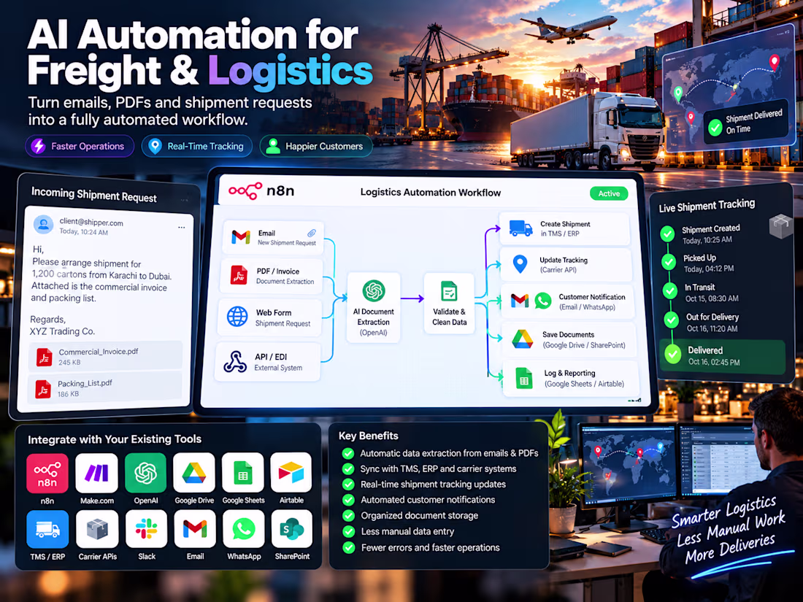Click the Happier Customers pill
The height and width of the screenshot is (602, 803).
[x=316, y=147]
